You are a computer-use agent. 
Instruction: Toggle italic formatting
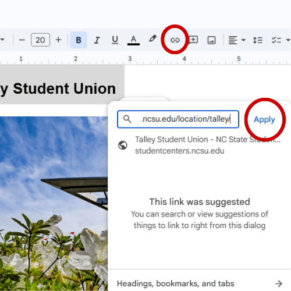[x=97, y=40]
